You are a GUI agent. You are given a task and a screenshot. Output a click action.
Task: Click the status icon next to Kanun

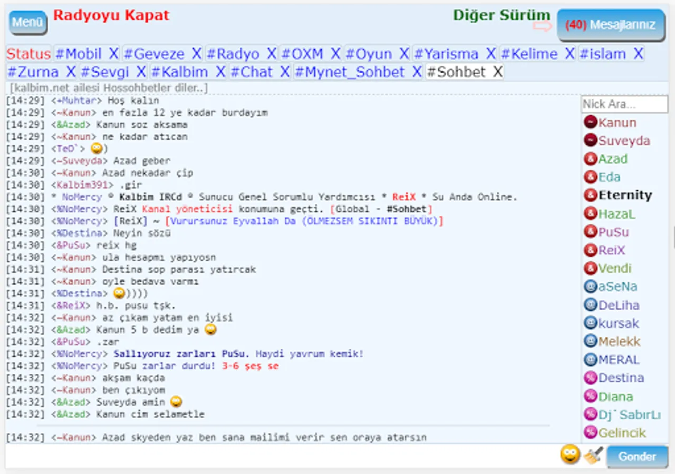click(x=590, y=123)
